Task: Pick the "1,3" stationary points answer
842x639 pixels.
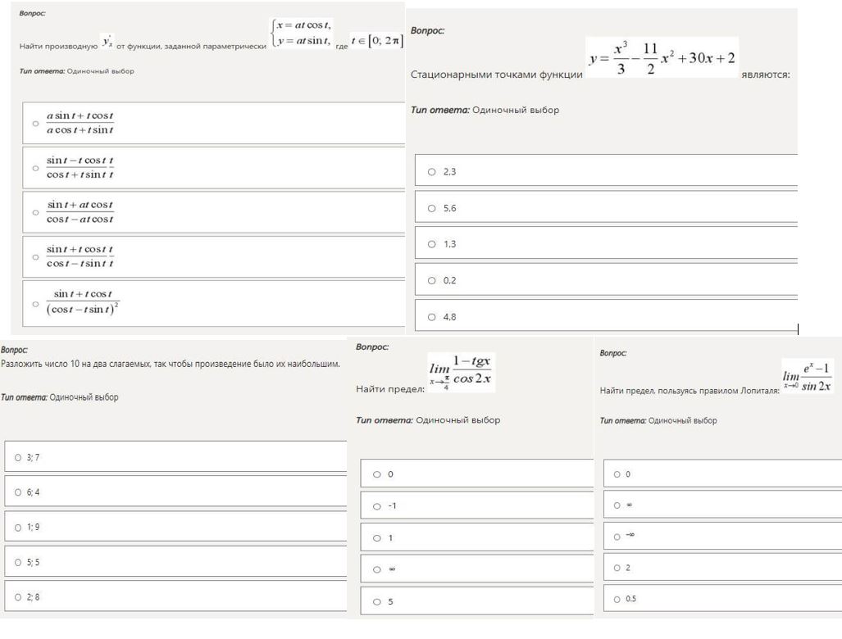Action: (x=432, y=244)
